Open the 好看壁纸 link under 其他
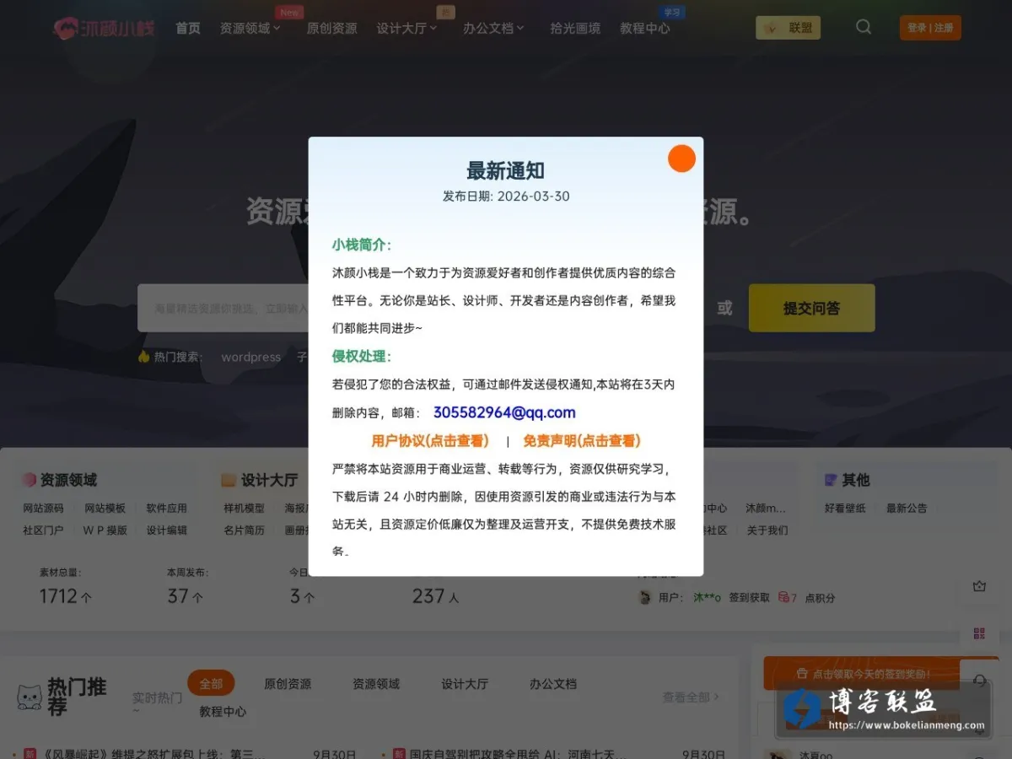This screenshot has height=759, width=1012. [x=845, y=508]
